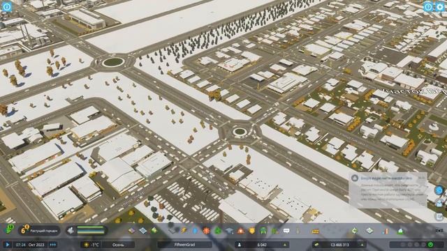This screenshot has height=251, width=447.
Task: Select the Zones tool icon
Action: 131,231
